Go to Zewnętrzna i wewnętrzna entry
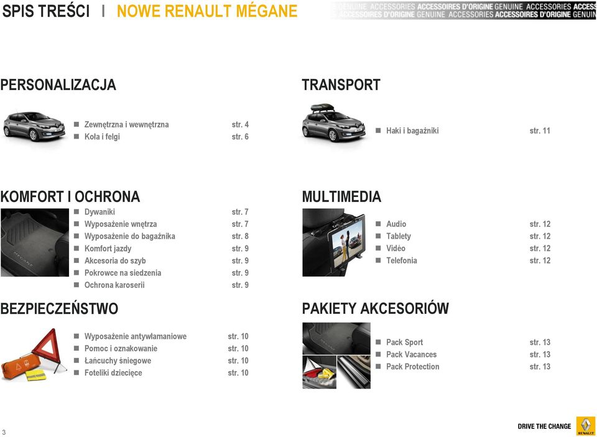Screen dimensions: 597x437 (x=126, y=124)
